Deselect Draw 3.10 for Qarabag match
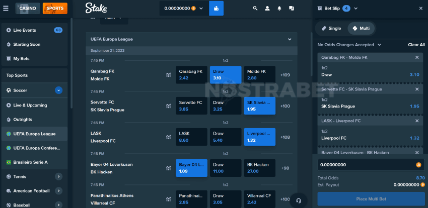The width and height of the screenshot is (428, 208). [x=226, y=75]
